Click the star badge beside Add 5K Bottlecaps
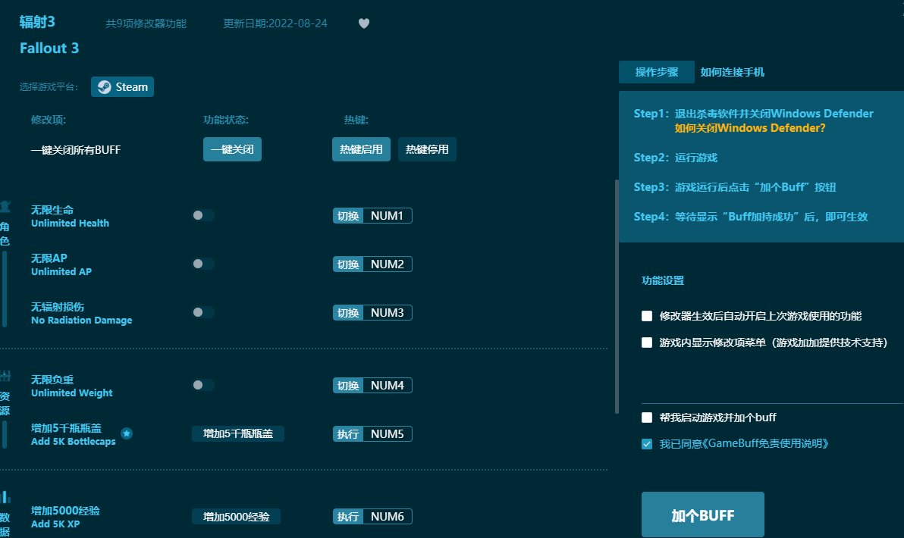Viewport: 904px width, 538px height. [127, 433]
